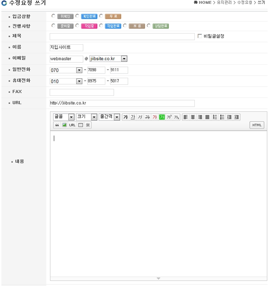Click the 제목 title input field

pos(122,37)
